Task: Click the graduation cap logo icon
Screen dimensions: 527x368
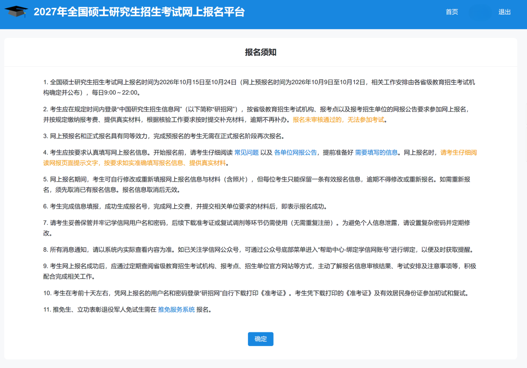Action: (x=16, y=12)
